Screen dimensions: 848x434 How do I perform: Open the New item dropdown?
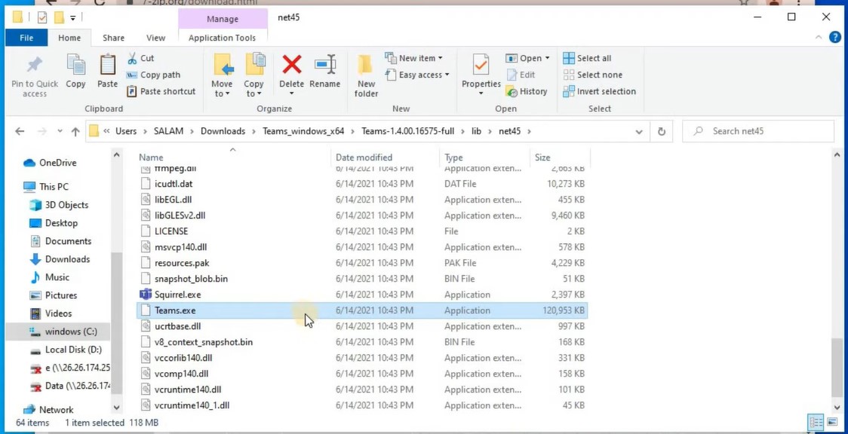[415, 57]
